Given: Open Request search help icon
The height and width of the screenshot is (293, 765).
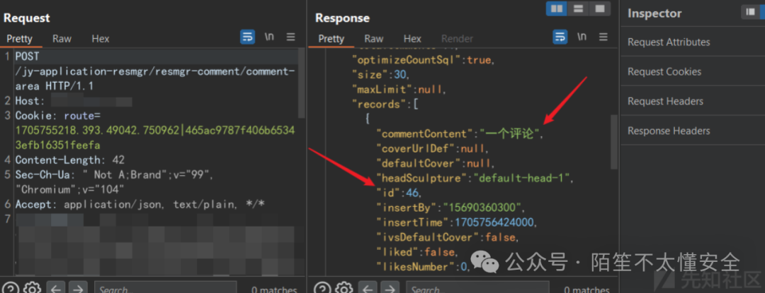Looking at the screenshot, I should [x=11, y=288].
